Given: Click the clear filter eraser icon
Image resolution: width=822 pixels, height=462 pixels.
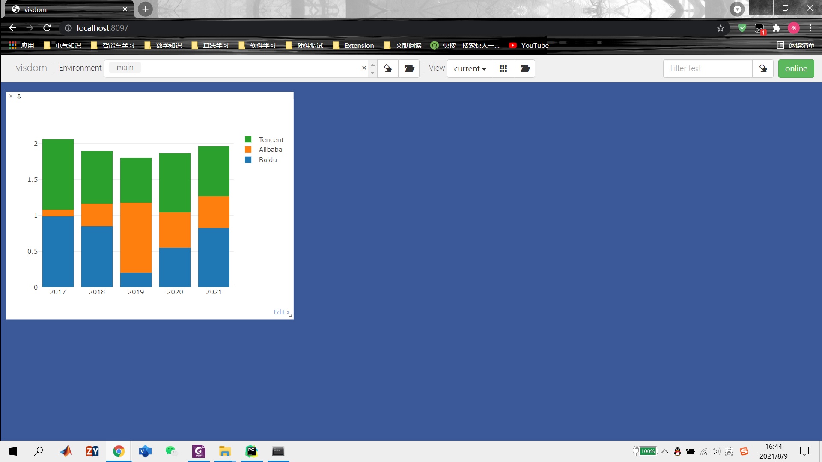Looking at the screenshot, I should pyautogui.click(x=763, y=68).
